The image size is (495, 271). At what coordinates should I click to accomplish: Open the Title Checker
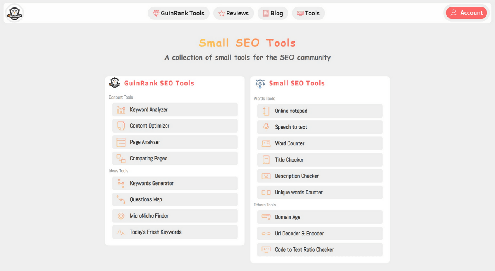pyautogui.click(x=320, y=160)
